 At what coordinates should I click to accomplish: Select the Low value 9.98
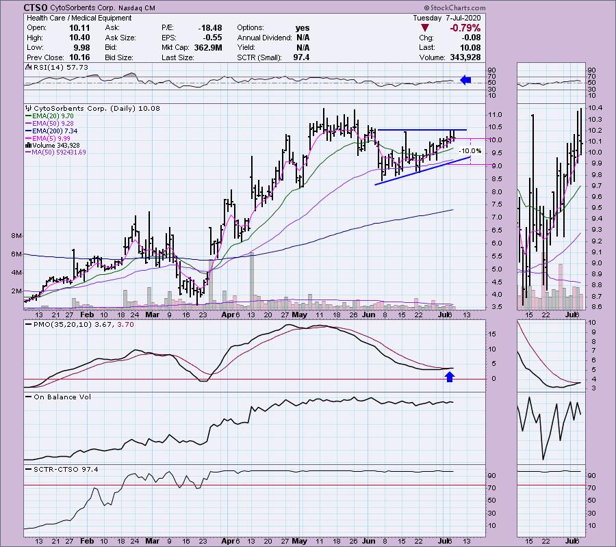pyautogui.click(x=81, y=47)
